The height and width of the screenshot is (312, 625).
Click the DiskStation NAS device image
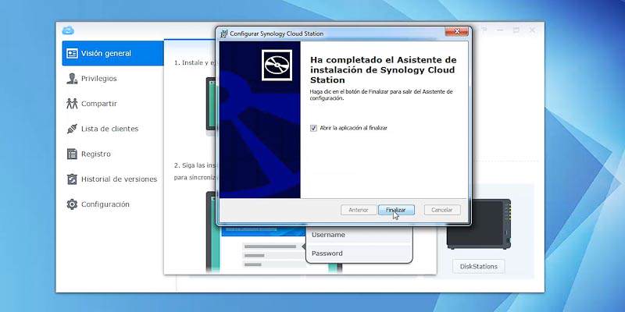[479, 224]
